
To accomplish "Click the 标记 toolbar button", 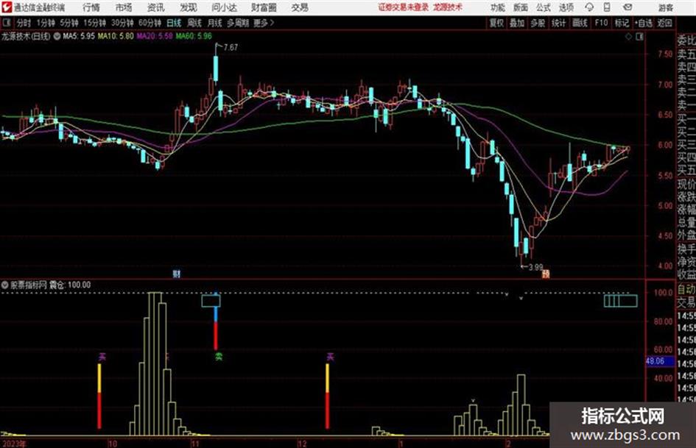I will [622, 23].
